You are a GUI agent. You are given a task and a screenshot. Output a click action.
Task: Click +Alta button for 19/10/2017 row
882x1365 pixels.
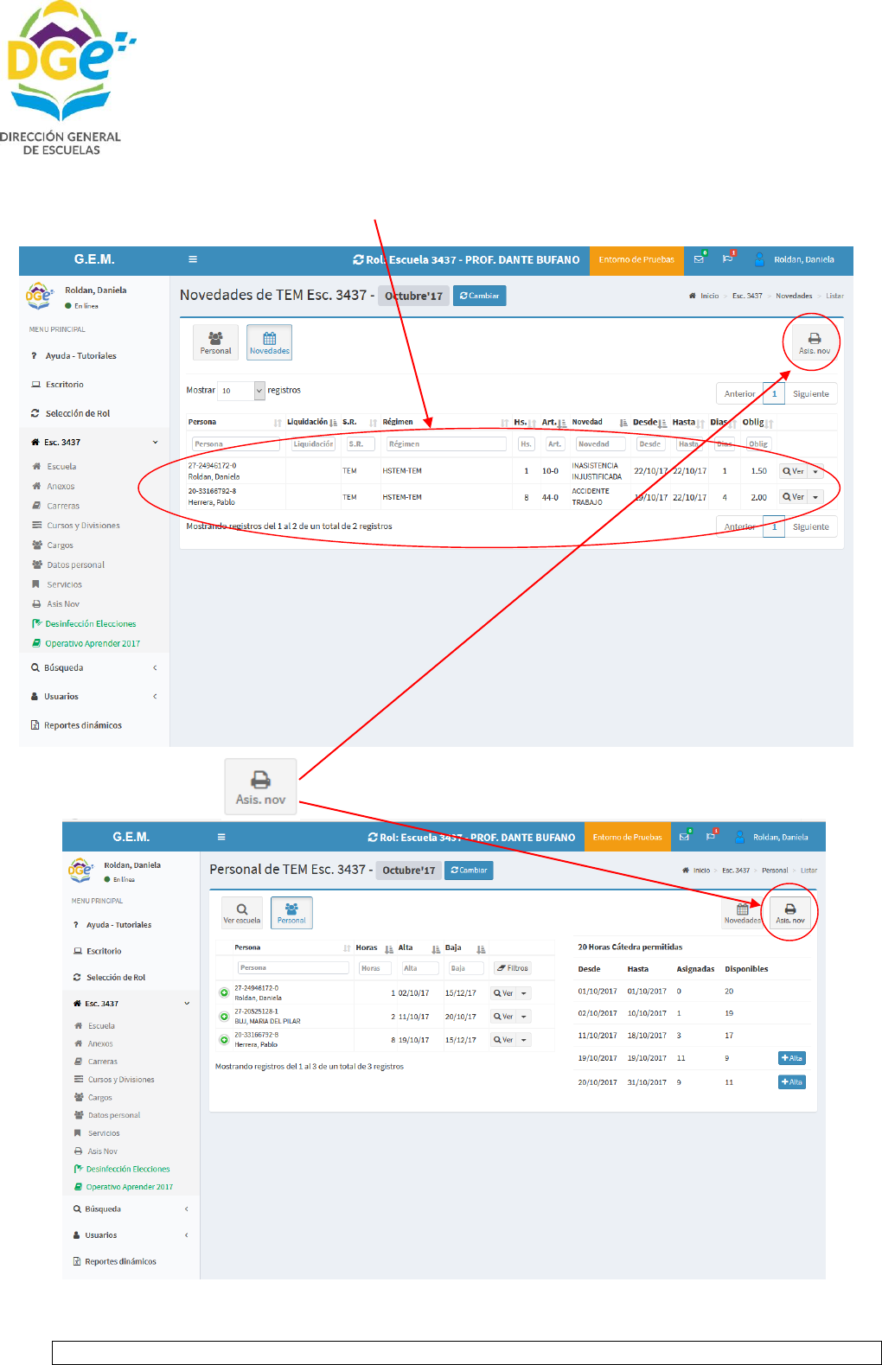[792, 1058]
